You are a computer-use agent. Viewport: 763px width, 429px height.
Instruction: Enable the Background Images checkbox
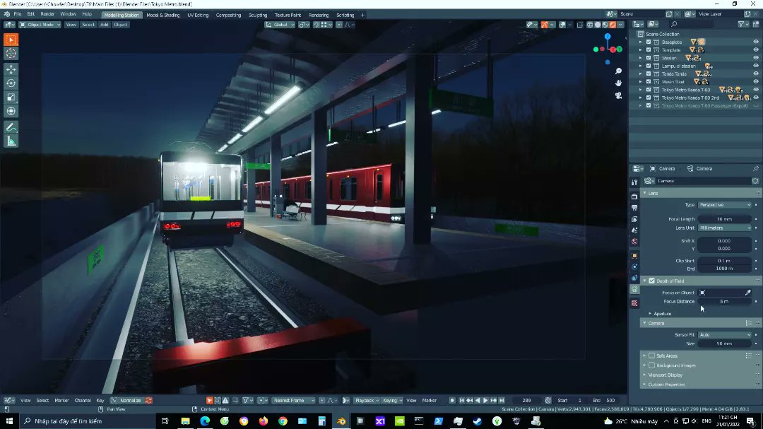652,365
